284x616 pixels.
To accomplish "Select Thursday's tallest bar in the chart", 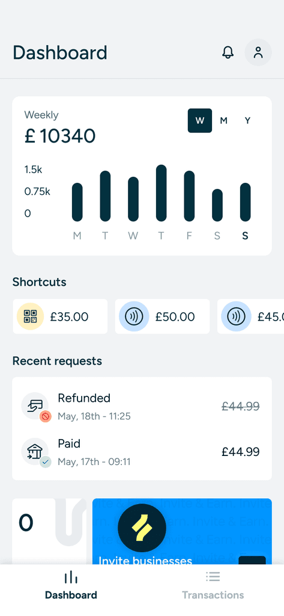I will 162,193.
